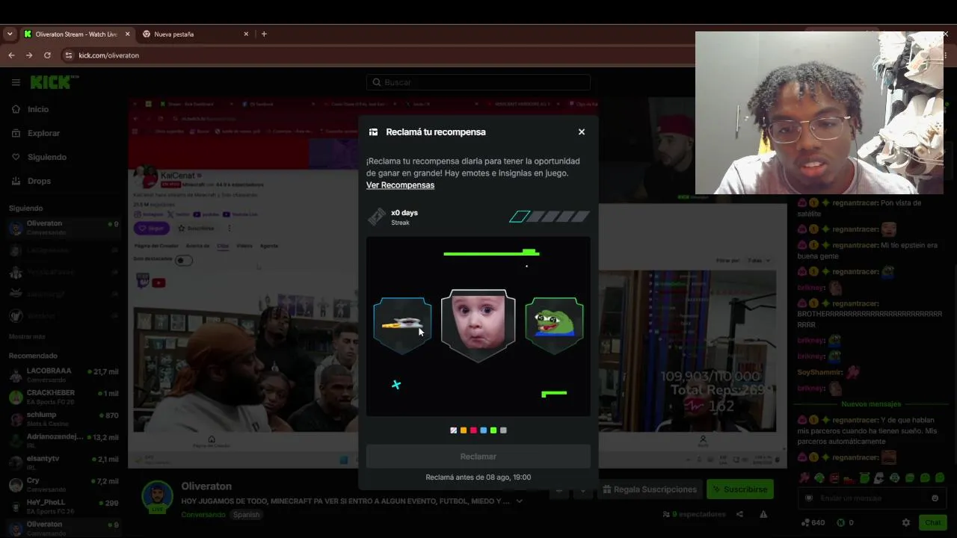
Task: Pick the green rarity swatch
Action: [x=493, y=430]
